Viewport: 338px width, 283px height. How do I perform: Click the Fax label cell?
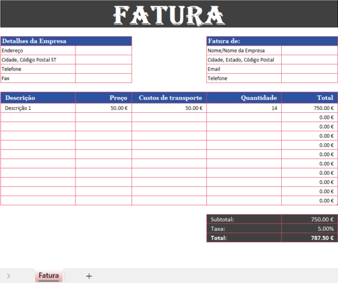(x=38, y=78)
